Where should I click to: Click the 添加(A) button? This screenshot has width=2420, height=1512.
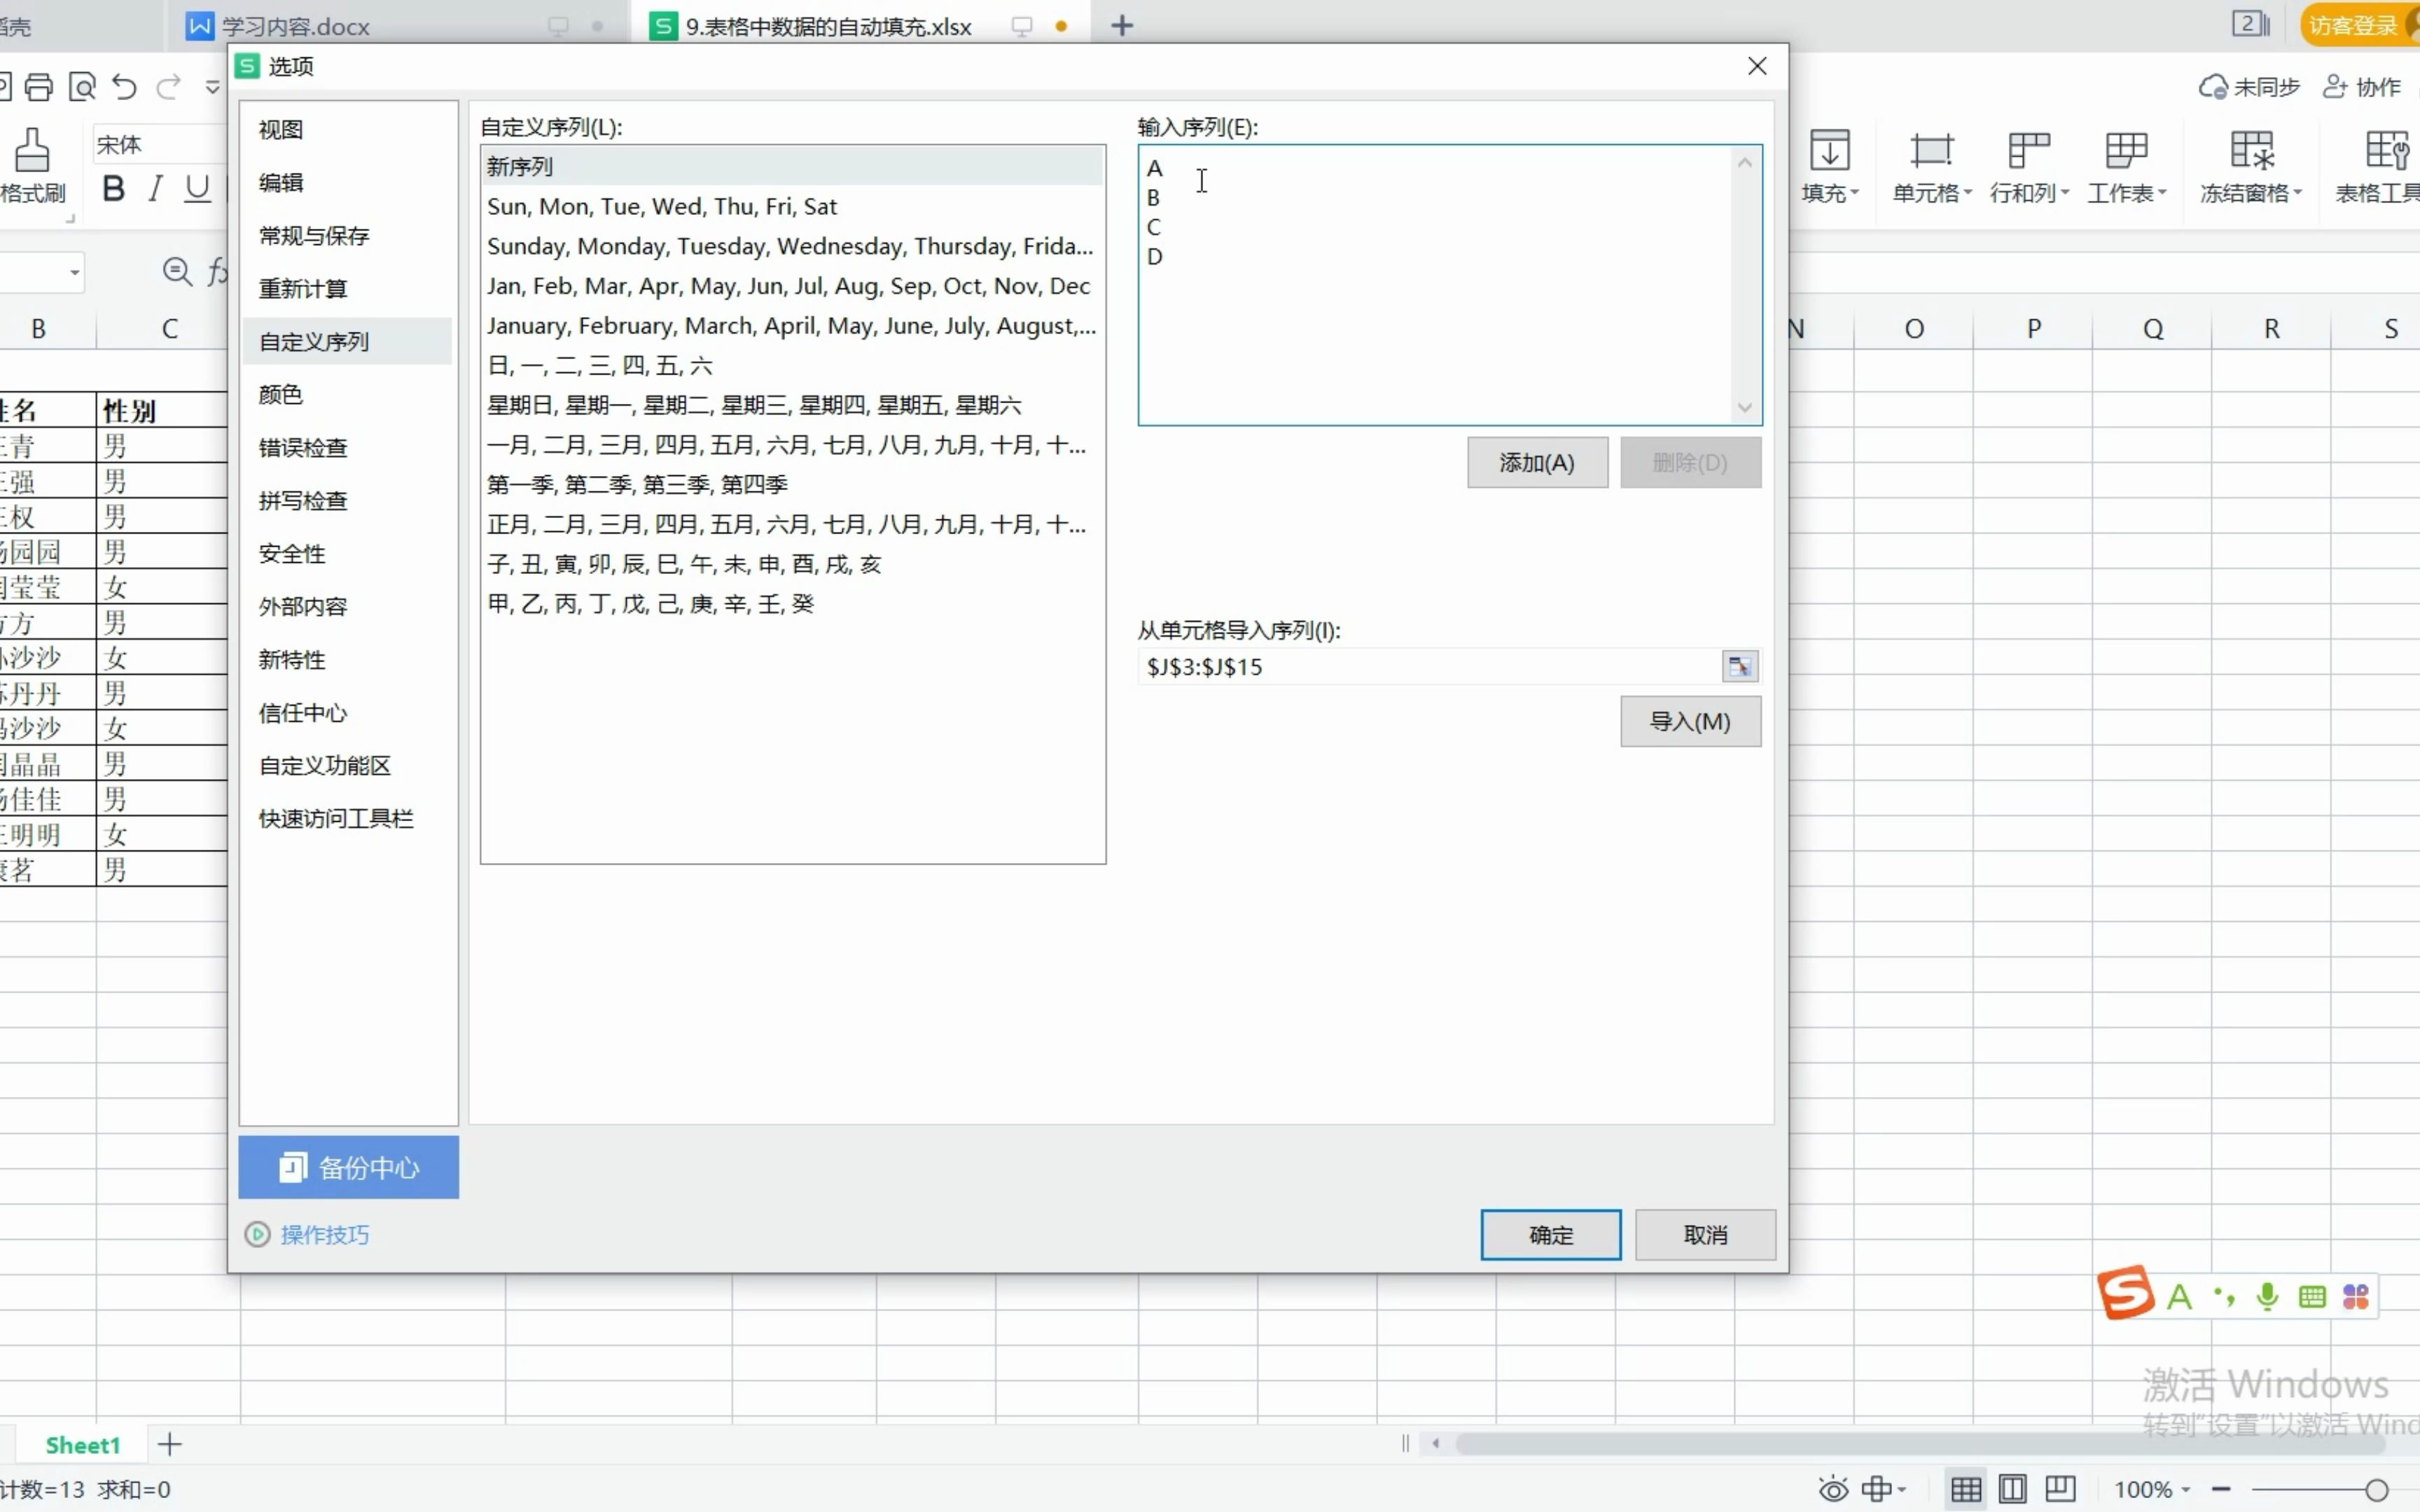[1537, 462]
